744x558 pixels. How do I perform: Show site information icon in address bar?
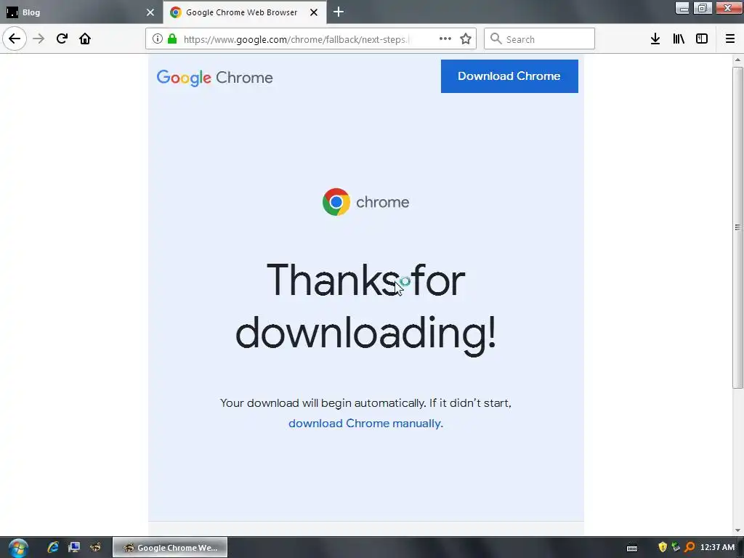pos(158,39)
